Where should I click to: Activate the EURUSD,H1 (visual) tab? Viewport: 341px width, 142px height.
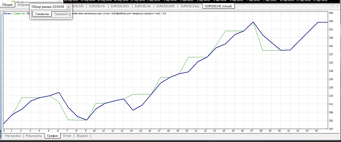click(219, 6)
